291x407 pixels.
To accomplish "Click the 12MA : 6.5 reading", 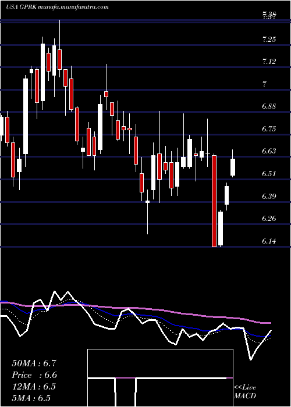I will pos(33,386).
